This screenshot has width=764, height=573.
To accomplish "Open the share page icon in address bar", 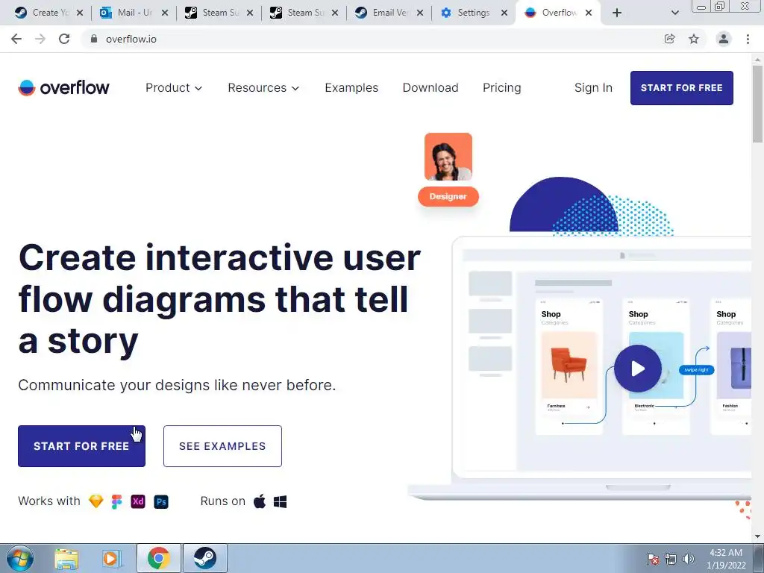I will [x=669, y=39].
